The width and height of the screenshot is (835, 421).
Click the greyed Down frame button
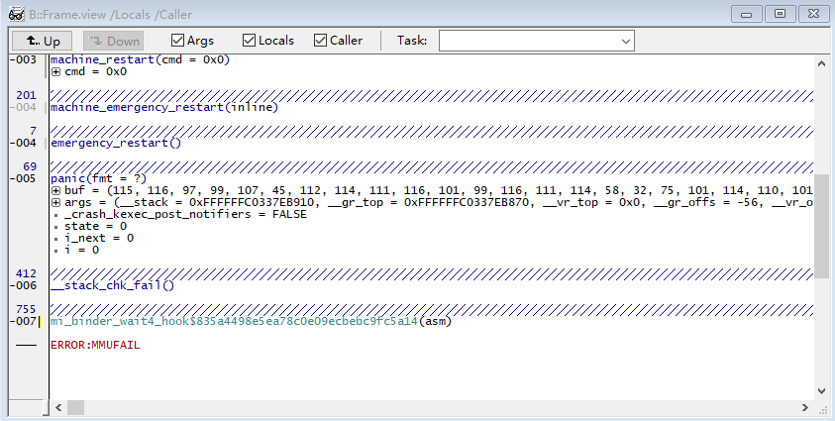point(113,41)
